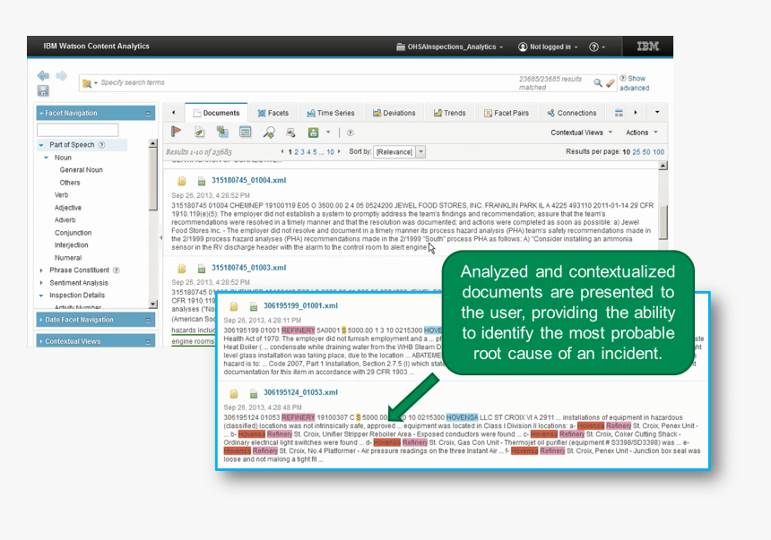Click the help icon beside Part of Speech

102,145
